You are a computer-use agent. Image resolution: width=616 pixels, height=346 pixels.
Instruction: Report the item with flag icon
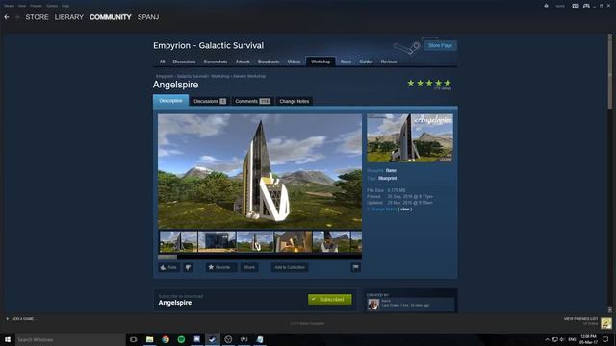355,267
